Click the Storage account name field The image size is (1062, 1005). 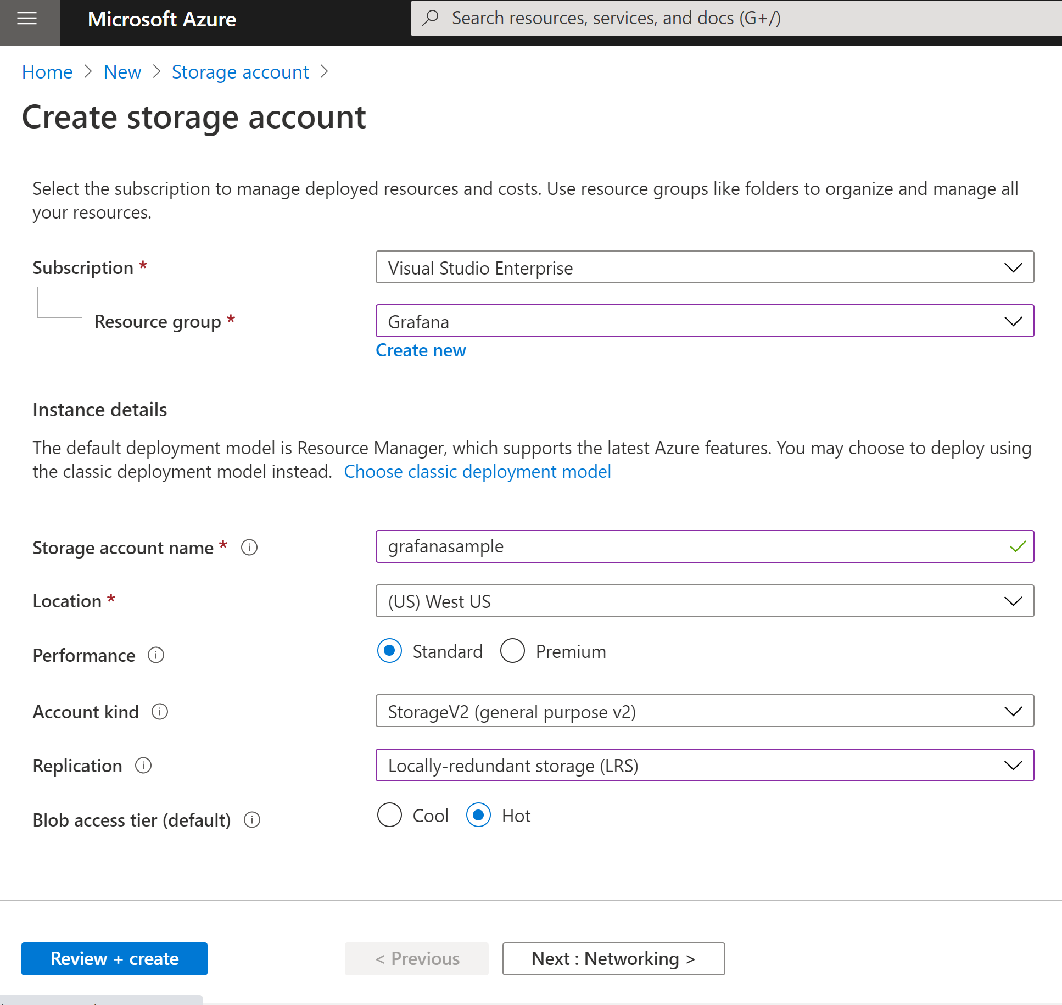[705, 546]
